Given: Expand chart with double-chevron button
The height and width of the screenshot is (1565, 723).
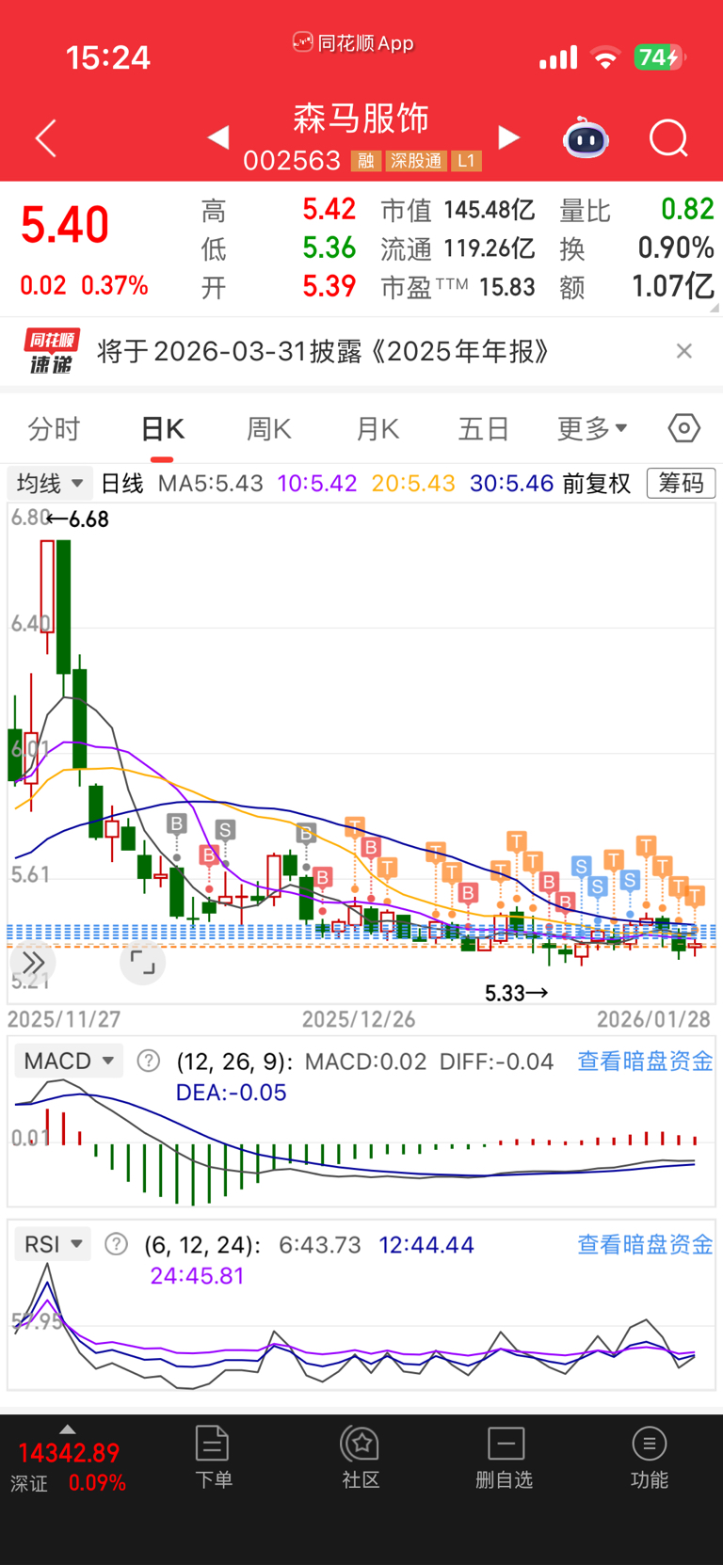Looking at the screenshot, I should [34, 962].
